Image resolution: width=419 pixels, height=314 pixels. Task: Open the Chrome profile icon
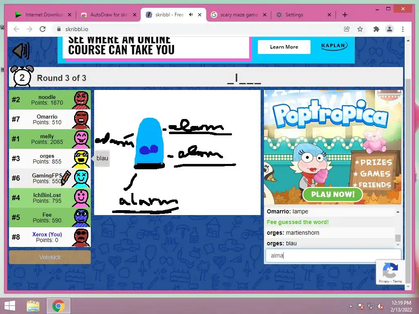point(390,29)
